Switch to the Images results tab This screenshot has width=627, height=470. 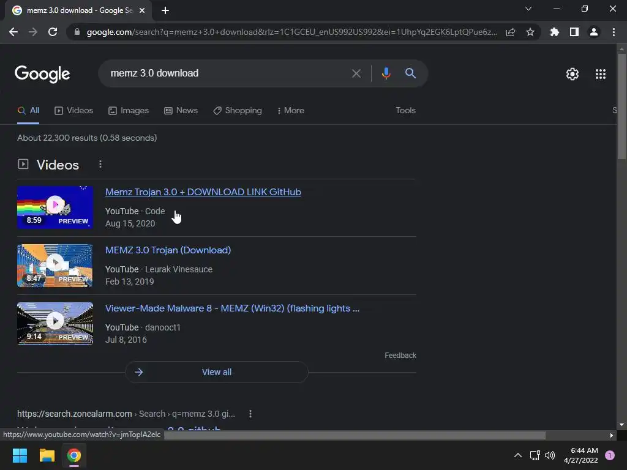click(129, 110)
